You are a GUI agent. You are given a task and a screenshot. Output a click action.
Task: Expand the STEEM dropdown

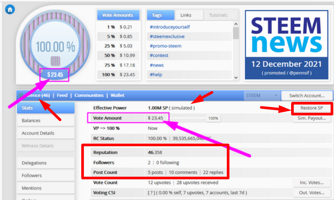[x=262, y=95]
